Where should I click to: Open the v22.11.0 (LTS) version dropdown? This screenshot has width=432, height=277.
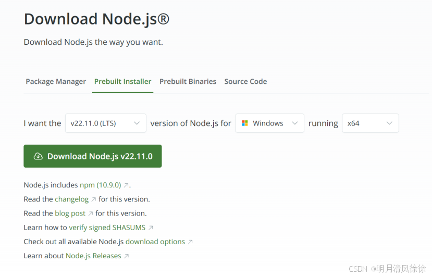point(105,123)
